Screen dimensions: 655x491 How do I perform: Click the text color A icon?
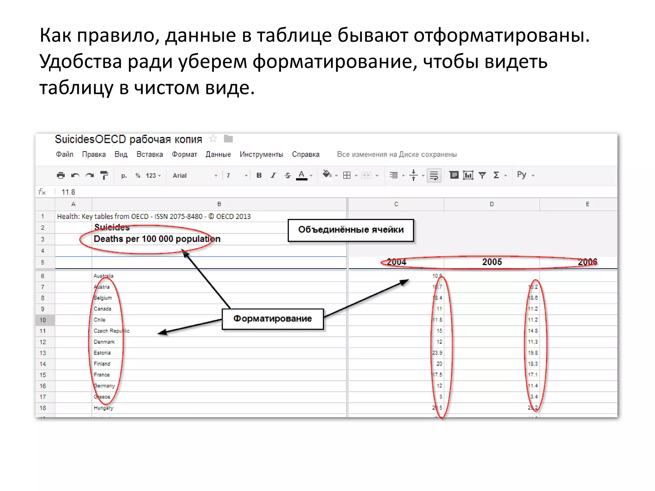coord(301,175)
